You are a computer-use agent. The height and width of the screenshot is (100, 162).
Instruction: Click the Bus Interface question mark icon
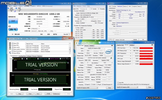[x=112, y=63]
